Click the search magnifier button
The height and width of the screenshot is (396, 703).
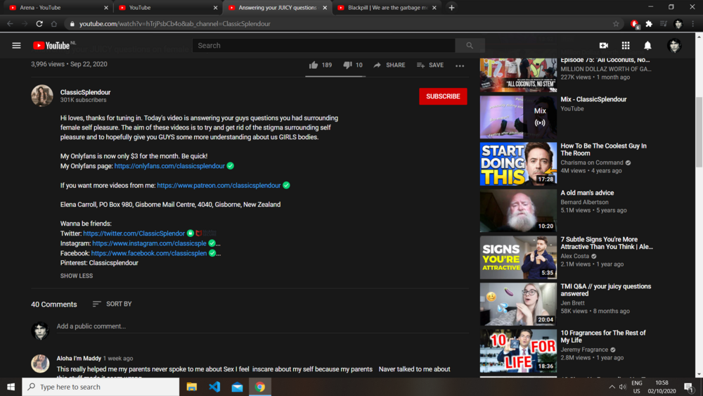[x=470, y=45]
